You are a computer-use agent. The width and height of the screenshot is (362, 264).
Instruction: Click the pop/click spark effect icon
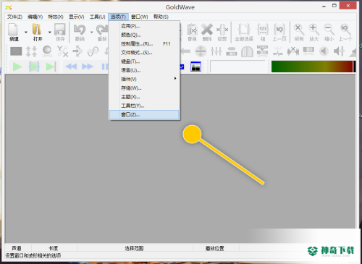coord(278,51)
